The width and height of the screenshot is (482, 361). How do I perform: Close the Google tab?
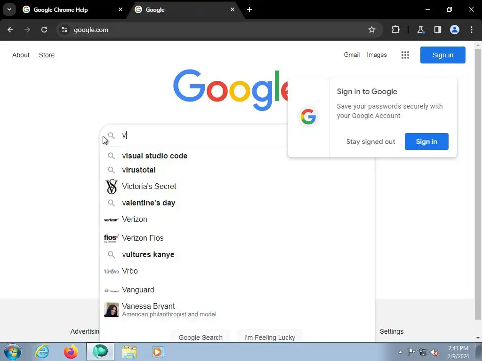[x=233, y=9]
